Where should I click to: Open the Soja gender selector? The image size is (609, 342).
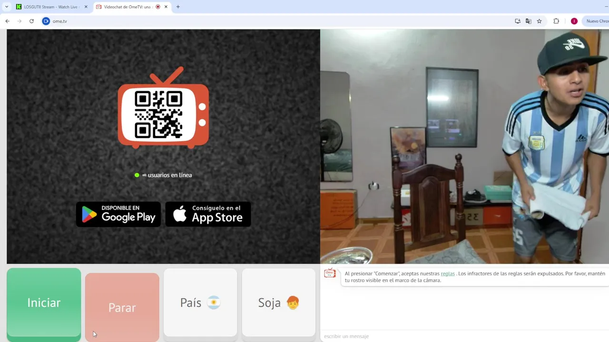point(279,303)
